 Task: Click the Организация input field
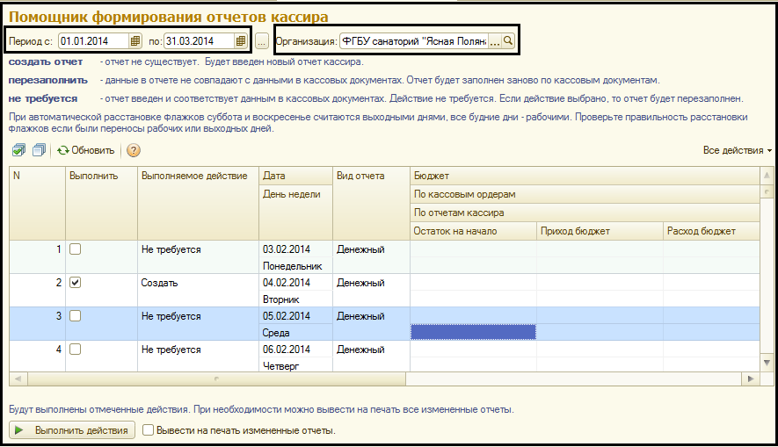[x=414, y=41]
